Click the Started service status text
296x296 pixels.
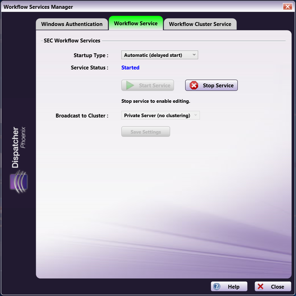pyautogui.click(x=130, y=68)
